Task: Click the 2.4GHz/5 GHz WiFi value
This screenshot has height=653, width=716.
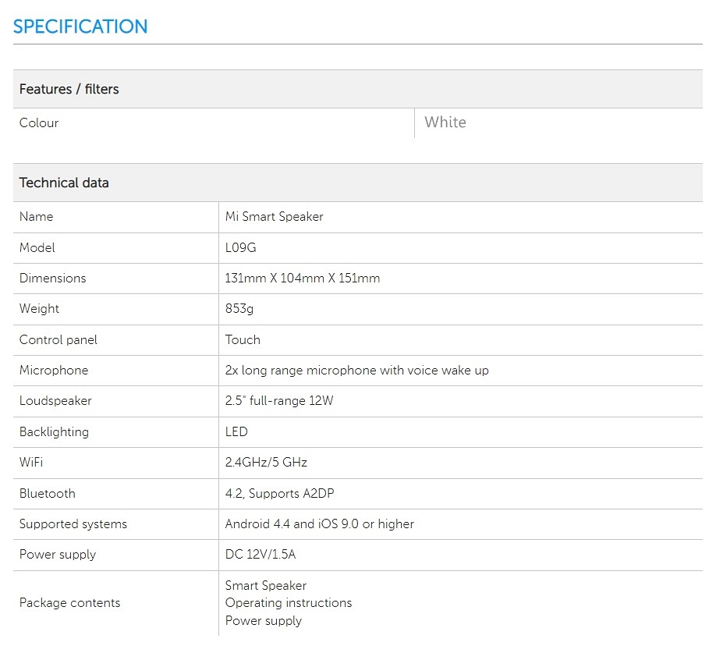Action: click(x=266, y=462)
